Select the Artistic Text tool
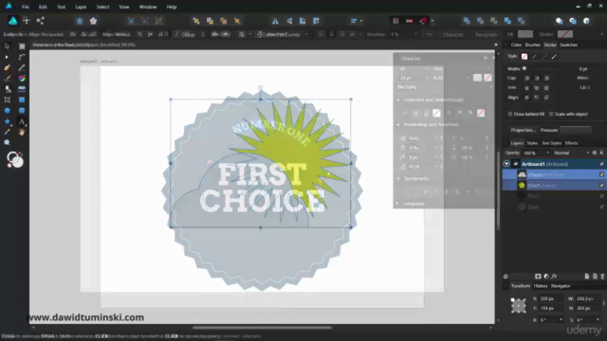Screen dimensions: 607x341 point(22,121)
